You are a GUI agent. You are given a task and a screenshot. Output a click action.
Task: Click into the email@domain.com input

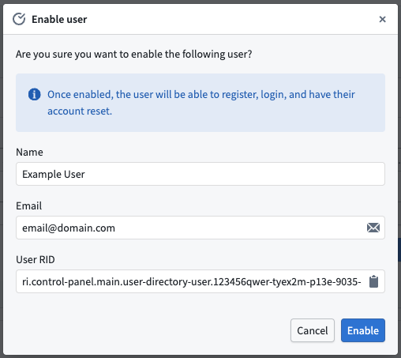click(200, 228)
